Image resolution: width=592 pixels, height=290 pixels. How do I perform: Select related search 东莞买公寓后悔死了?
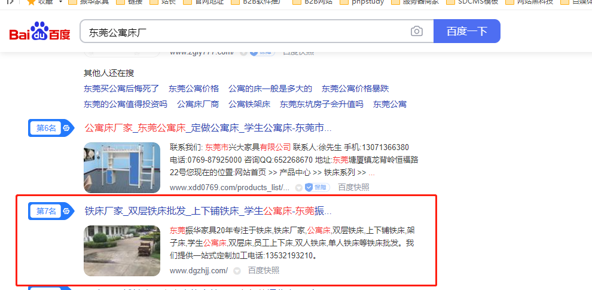[x=121, y=88]
